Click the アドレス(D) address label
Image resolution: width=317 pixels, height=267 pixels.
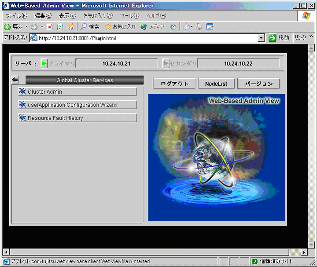coord(15,37)
